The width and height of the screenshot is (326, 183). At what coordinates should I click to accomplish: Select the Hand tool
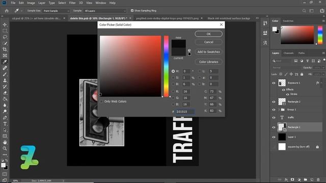pyautogui.click(x=5, y=142)
